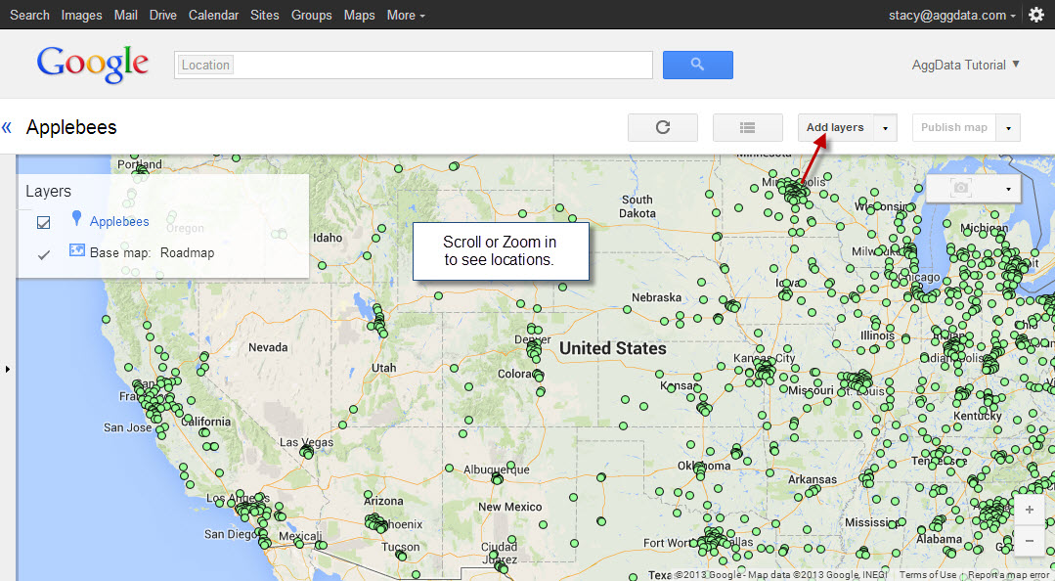Click the New Mexico map label
The width and height of the screenshot is (1055, 581).
[510, 507]
